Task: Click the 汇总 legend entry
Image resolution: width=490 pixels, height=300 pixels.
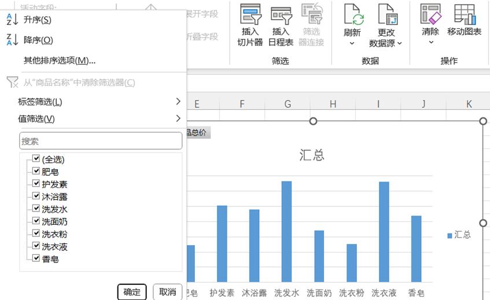Action: (459, 235)
